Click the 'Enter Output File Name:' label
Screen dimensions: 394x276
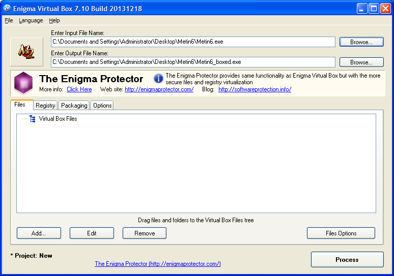79,53
